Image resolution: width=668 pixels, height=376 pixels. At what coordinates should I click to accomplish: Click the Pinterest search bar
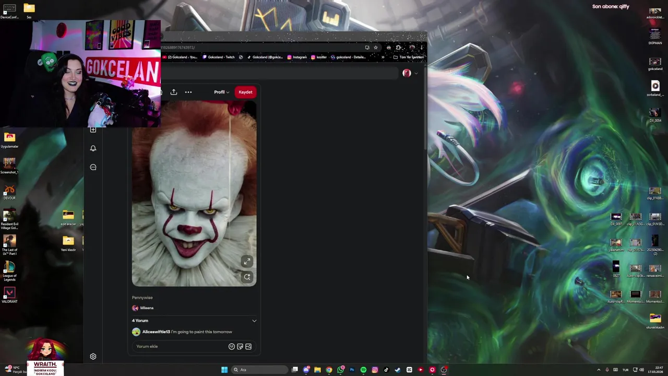[x=279, y=73]
